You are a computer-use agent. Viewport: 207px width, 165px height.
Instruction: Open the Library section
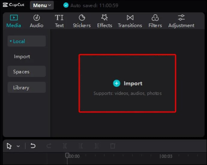pyautogui.click(x=26, y=87)
